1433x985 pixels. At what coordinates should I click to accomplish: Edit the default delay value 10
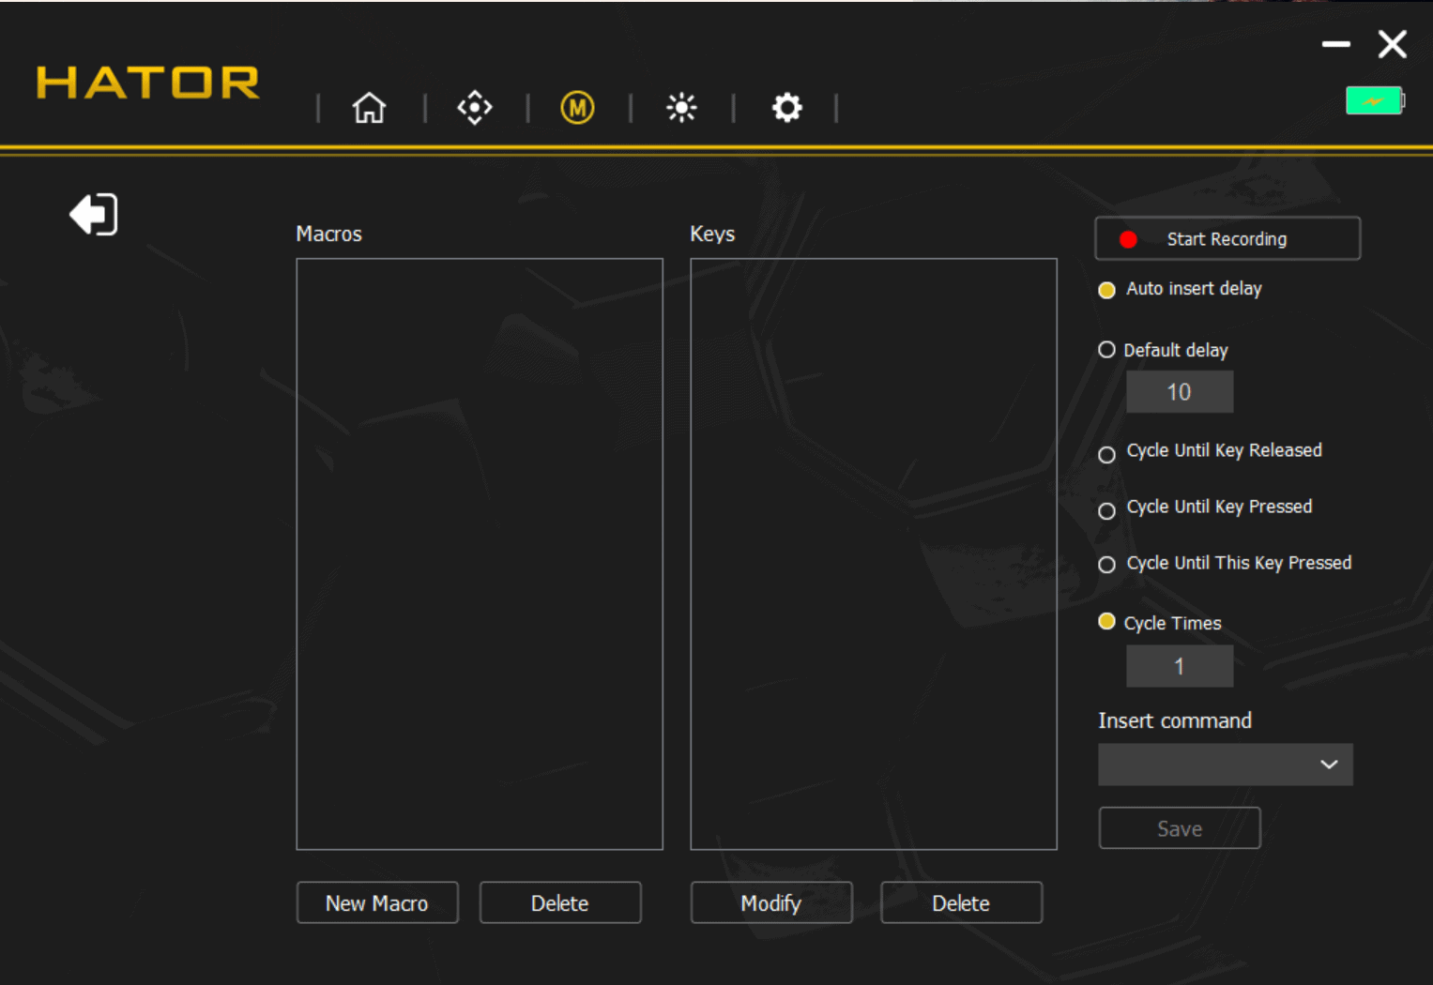click(1180, 392)
